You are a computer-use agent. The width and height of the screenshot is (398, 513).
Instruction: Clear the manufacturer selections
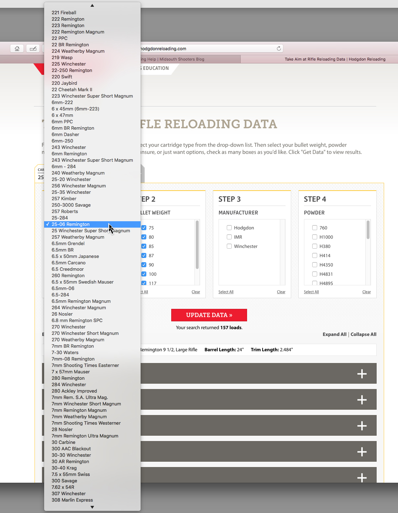click(x=281, y=292)
